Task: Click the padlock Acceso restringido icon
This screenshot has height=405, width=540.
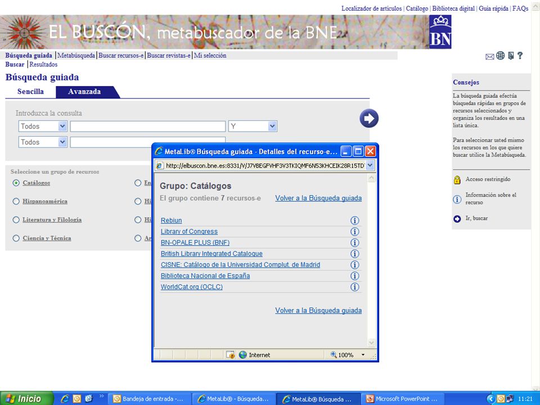Action: tap(457, 179)
